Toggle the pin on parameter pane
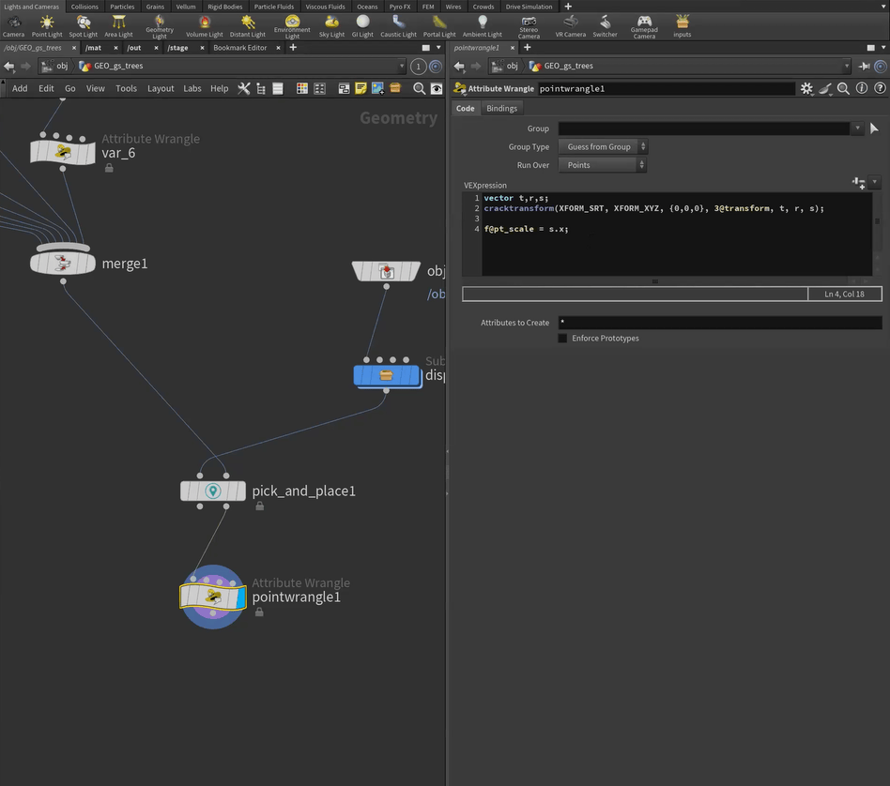Image resolution: width=890 pixels, height=786 pixels. click(864, 66)
